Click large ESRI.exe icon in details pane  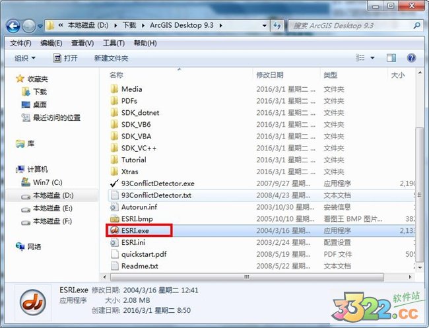tap(33, 302)
